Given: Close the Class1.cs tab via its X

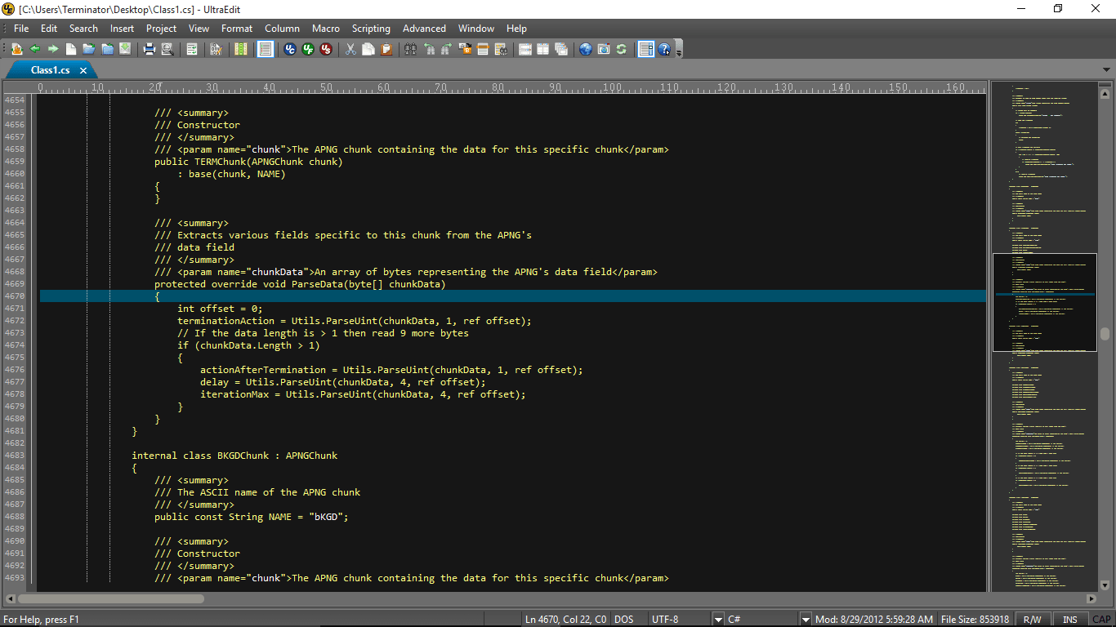Looking at the screenshot, I should (83, 70).
